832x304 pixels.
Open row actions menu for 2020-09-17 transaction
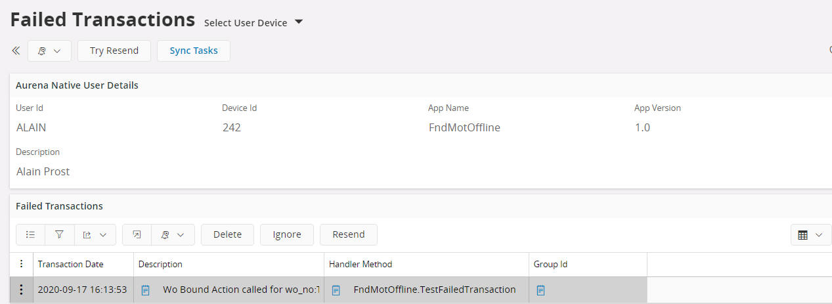21,290
